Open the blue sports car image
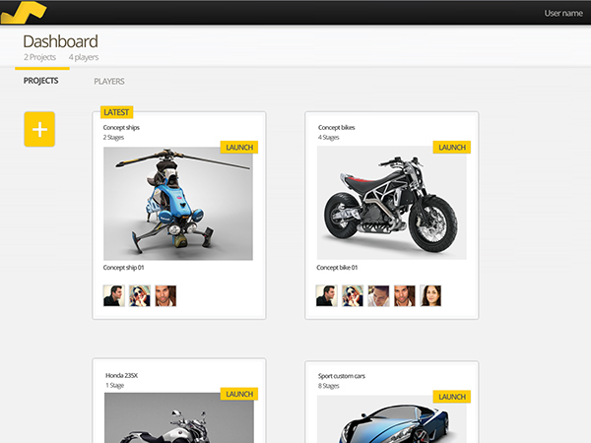Screen dimensions: 591x443 [392, 419]
